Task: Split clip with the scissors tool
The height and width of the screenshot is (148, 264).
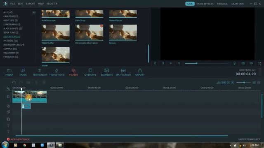Action: [x=36, y=82]
